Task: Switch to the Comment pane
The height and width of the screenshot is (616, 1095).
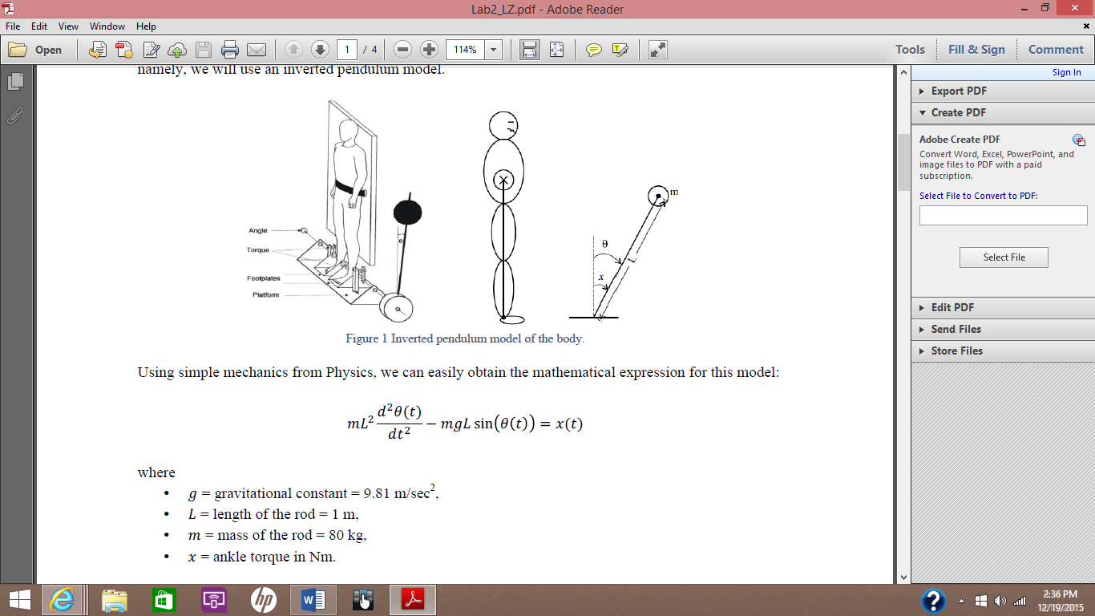Action: coord(1056,49)
